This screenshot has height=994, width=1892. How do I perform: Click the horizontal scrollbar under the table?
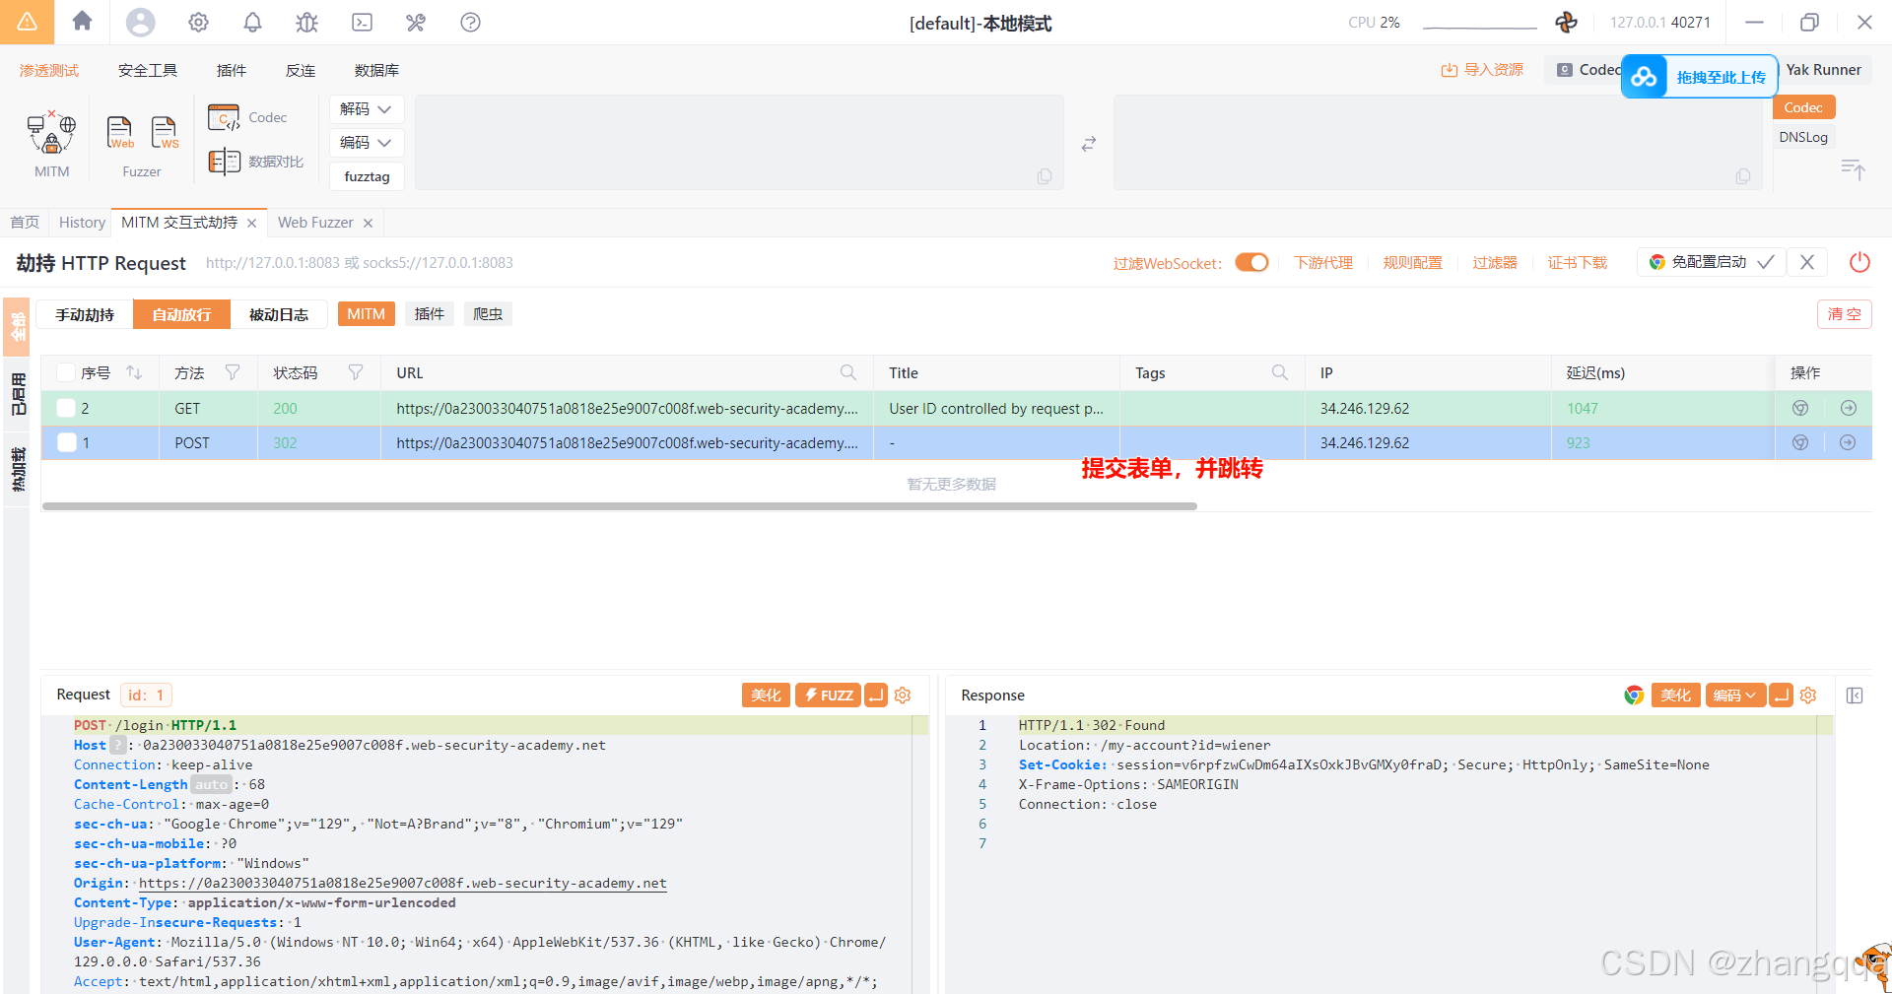point(619,506)
